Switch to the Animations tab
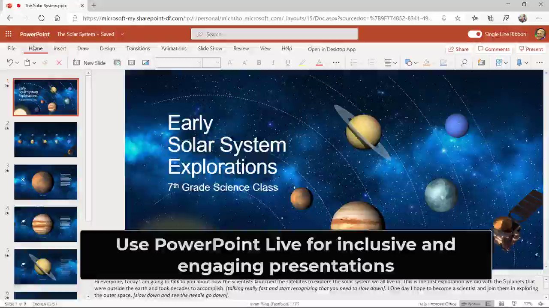 pyautogui.click(x=174, y=49)
